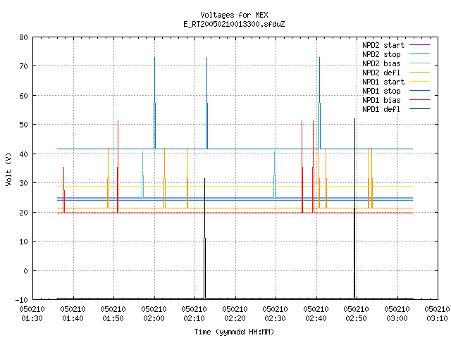Click the yellow NPD1 start legend line sample
This screenshot has height=338, width=451.
pyautogui.click(x=419, y=82)
